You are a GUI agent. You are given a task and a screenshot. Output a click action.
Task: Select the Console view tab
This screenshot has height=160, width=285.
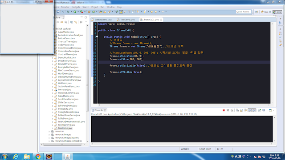click(x=99, y=110)
